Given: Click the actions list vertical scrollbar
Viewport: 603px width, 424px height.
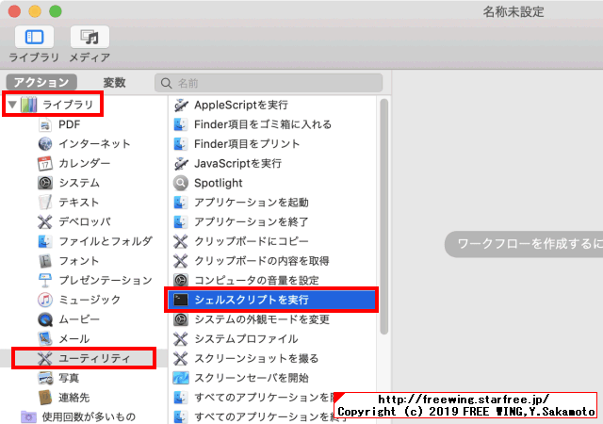Looking at the screenshot, I should [383, 216].
